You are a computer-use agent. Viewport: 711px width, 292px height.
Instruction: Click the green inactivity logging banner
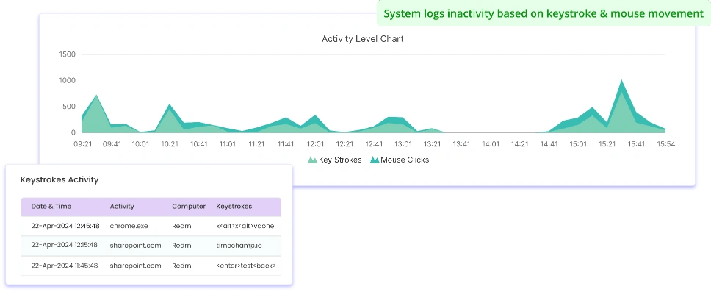[544, 13]
